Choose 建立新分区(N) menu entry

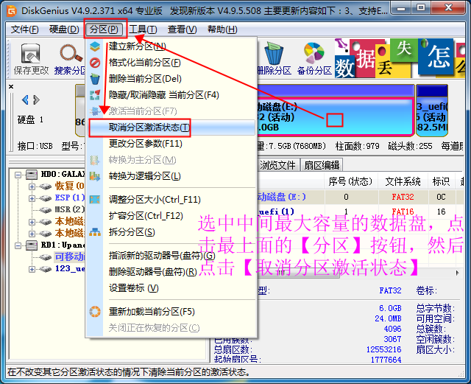coord(171,46)
